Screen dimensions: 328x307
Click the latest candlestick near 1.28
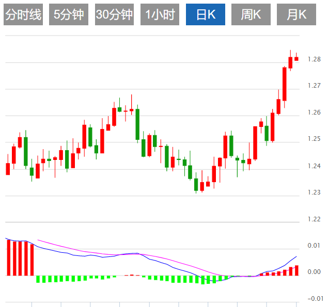coord(296,59)
